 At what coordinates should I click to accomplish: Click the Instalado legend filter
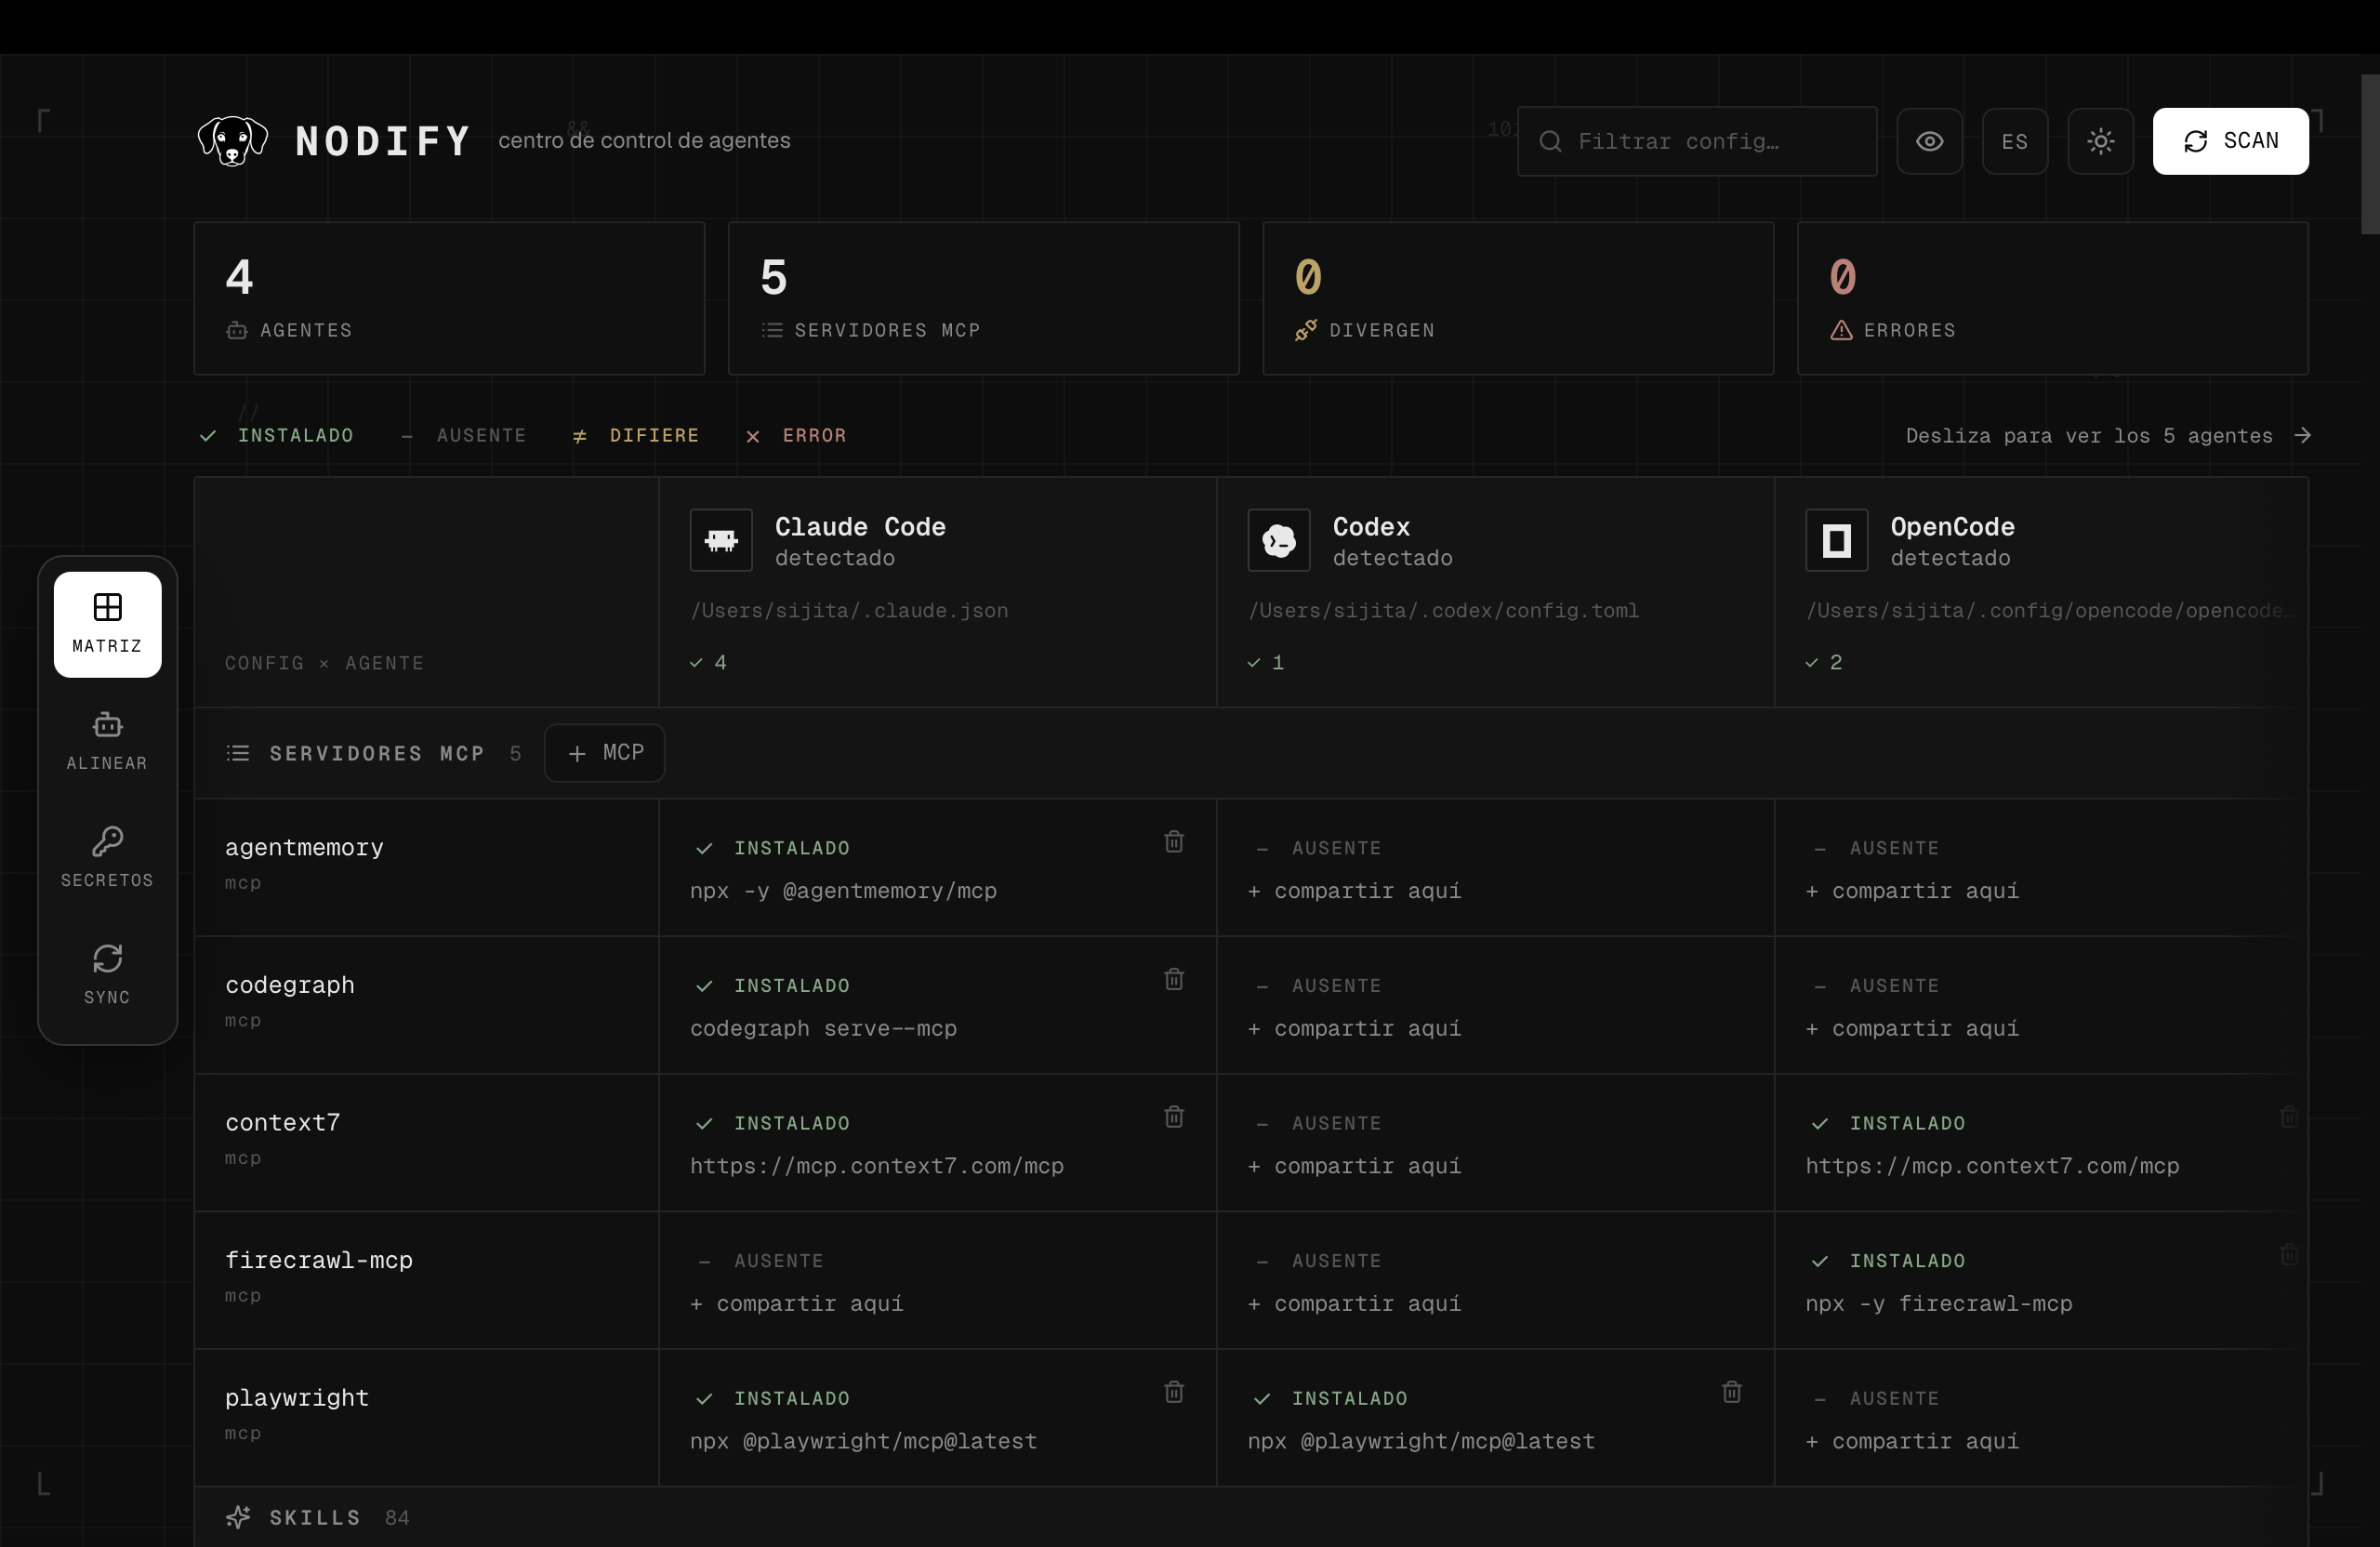[x=276, y=436]
